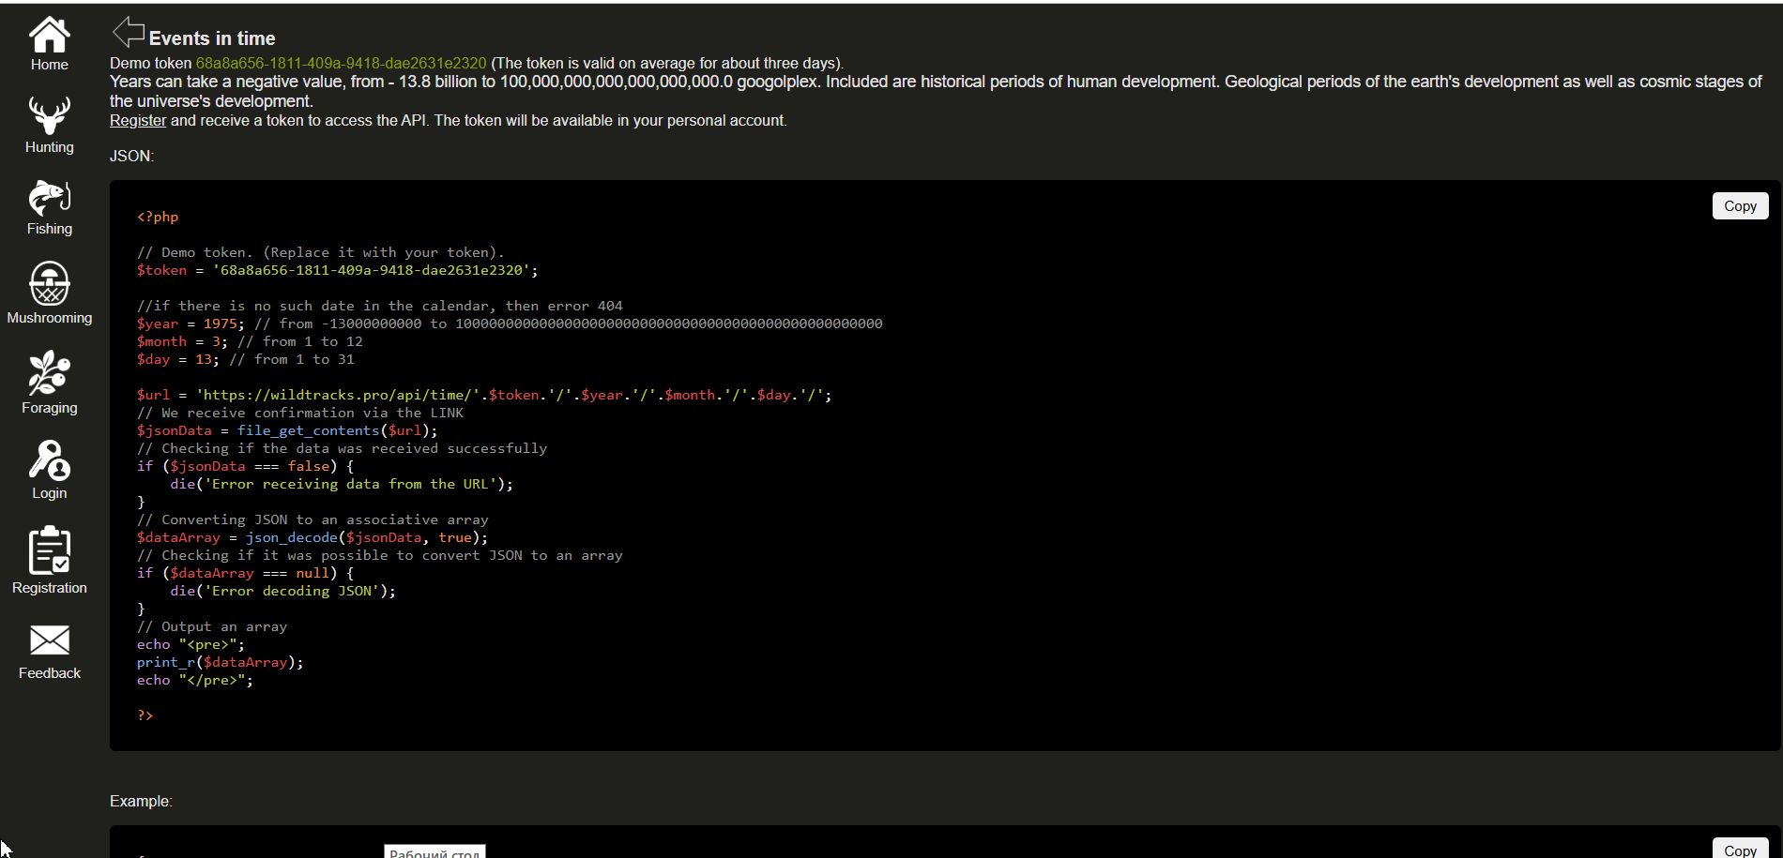Image resolution: width=1783 pixels, height=858 pixels.
Task: Click the $token assignment line in code
Action: (338, 270)
